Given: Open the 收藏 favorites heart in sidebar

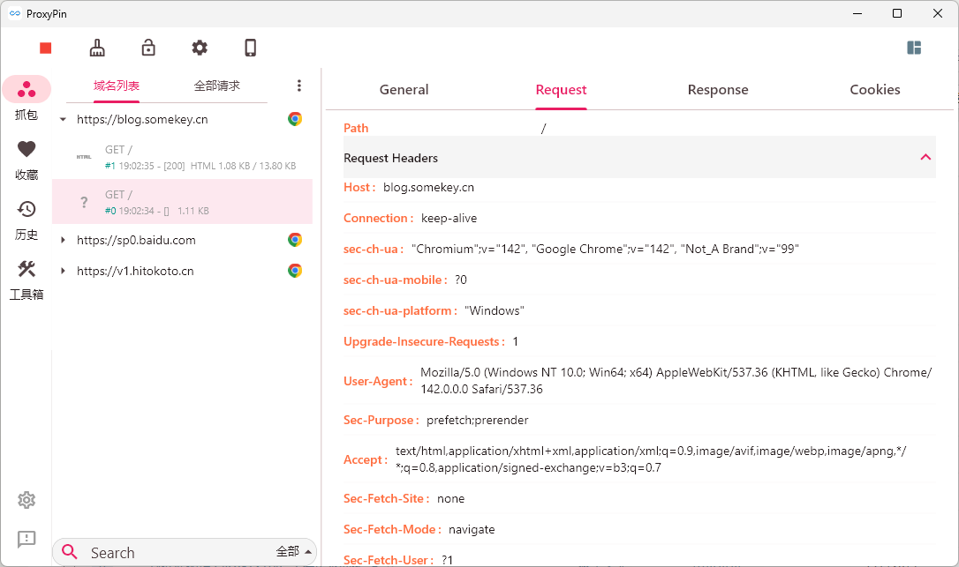Looking at the screenshot, I should [x=26, y=159].
